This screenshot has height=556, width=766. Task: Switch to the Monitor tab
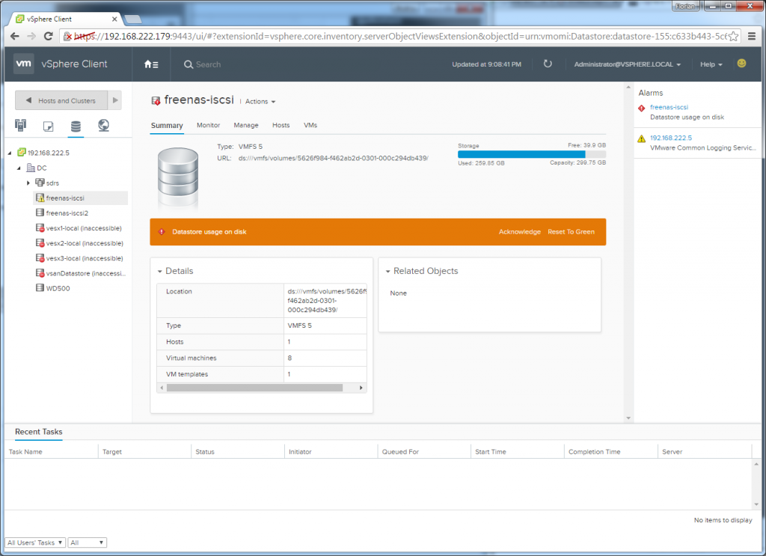(x=208, y=125)
